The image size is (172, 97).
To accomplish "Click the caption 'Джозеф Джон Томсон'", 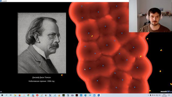I will pos(41,77).
